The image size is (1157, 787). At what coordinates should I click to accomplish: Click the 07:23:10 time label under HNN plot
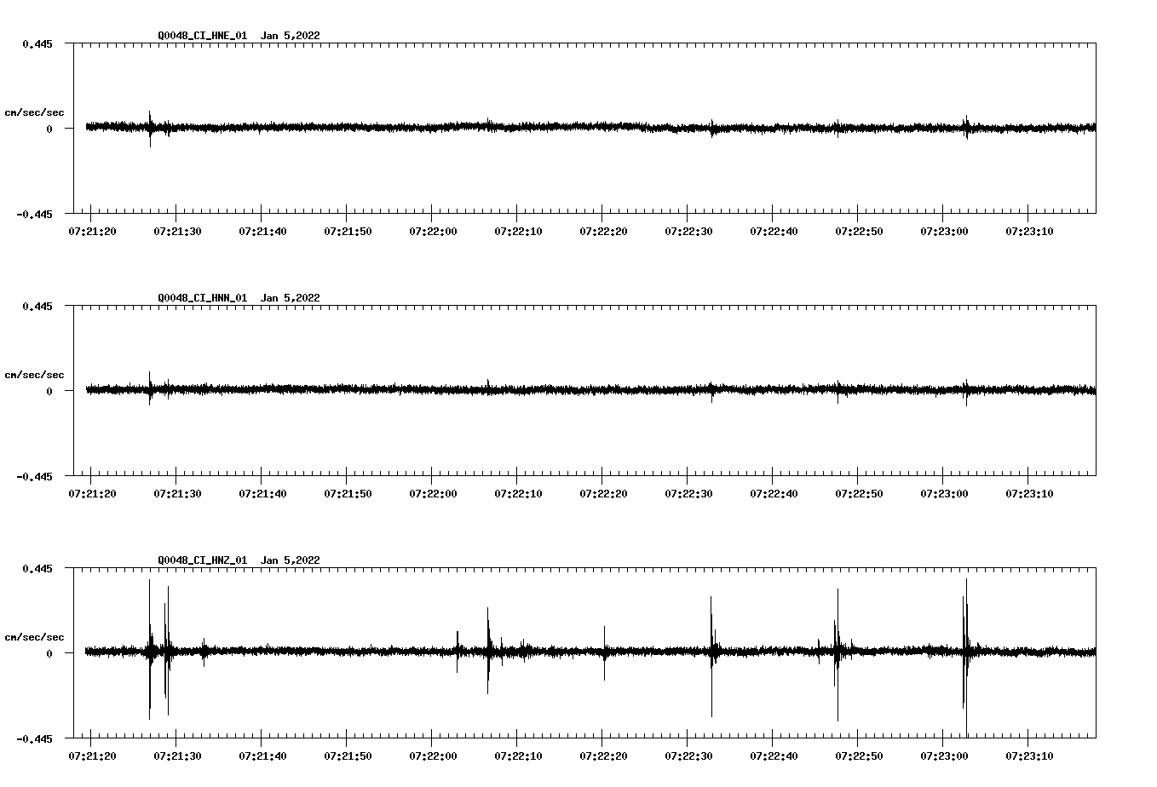point(1029,494)
